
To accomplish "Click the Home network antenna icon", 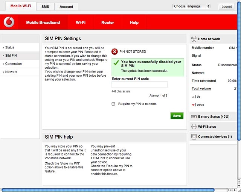I will tap(194, 39).
